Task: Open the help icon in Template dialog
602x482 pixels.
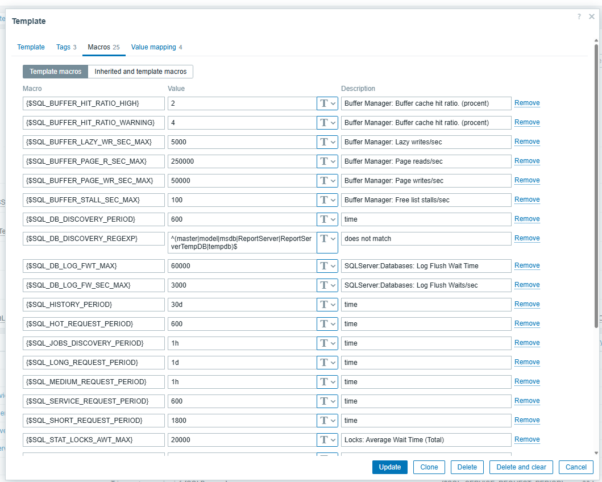Action: (579, 16)
